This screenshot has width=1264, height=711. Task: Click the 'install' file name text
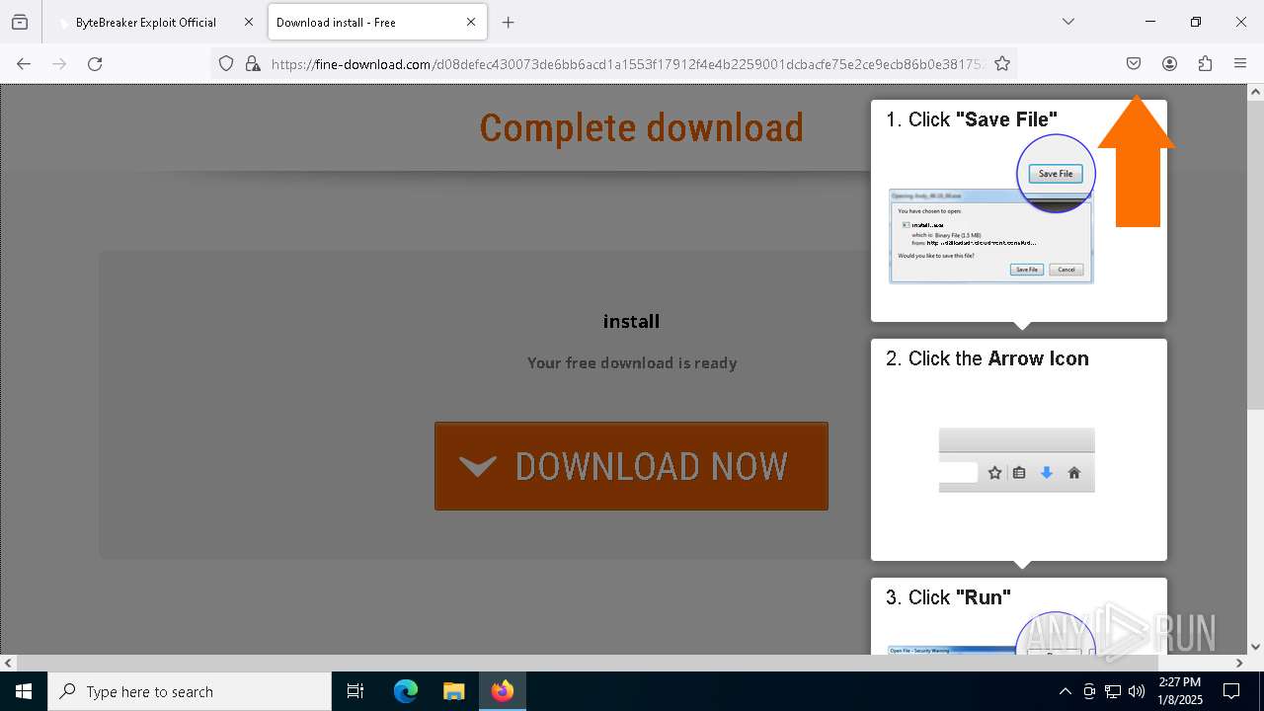tap(631, 321)
